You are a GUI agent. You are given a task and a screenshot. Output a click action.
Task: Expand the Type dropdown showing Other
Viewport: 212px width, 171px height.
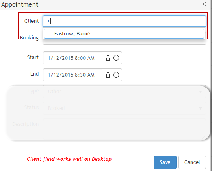click(x=124, y=92)
